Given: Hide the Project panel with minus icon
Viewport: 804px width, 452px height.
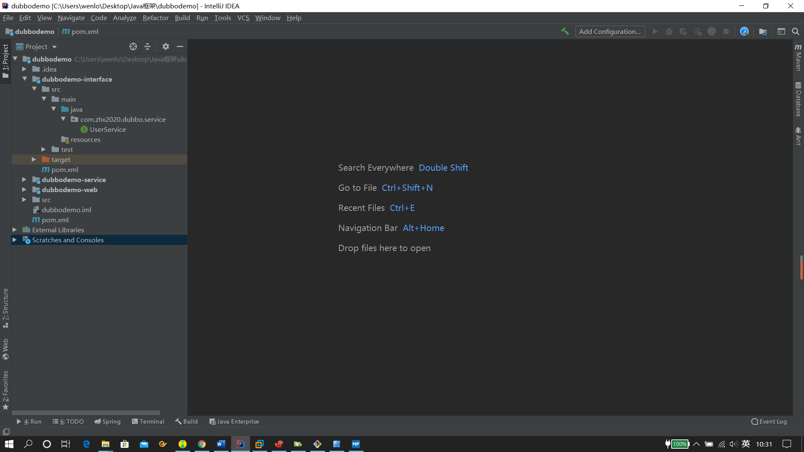Looking at the screenshot, I should (180, 46).
